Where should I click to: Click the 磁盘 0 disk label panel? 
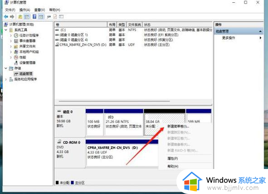pyautogui.click(x=70, y=123)
